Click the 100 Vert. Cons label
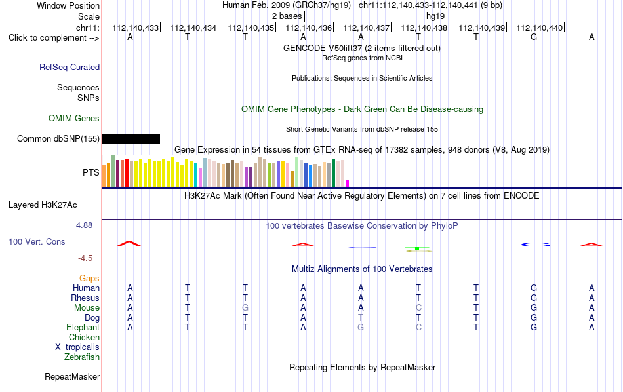This screenshot has height=392, width=623. (x=37, y=241)
